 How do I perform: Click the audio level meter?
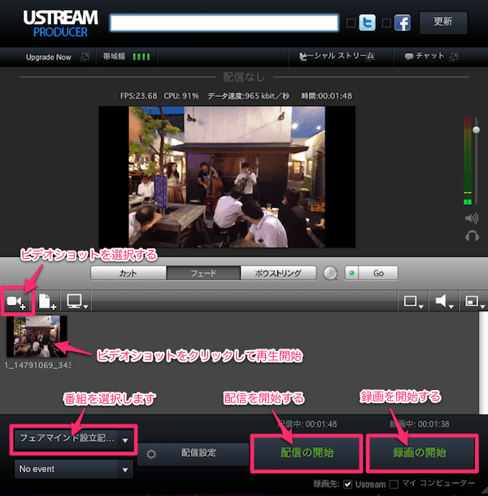click(x=468, y=160)
